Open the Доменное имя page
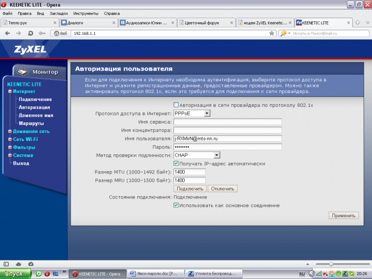 point(36,115)
